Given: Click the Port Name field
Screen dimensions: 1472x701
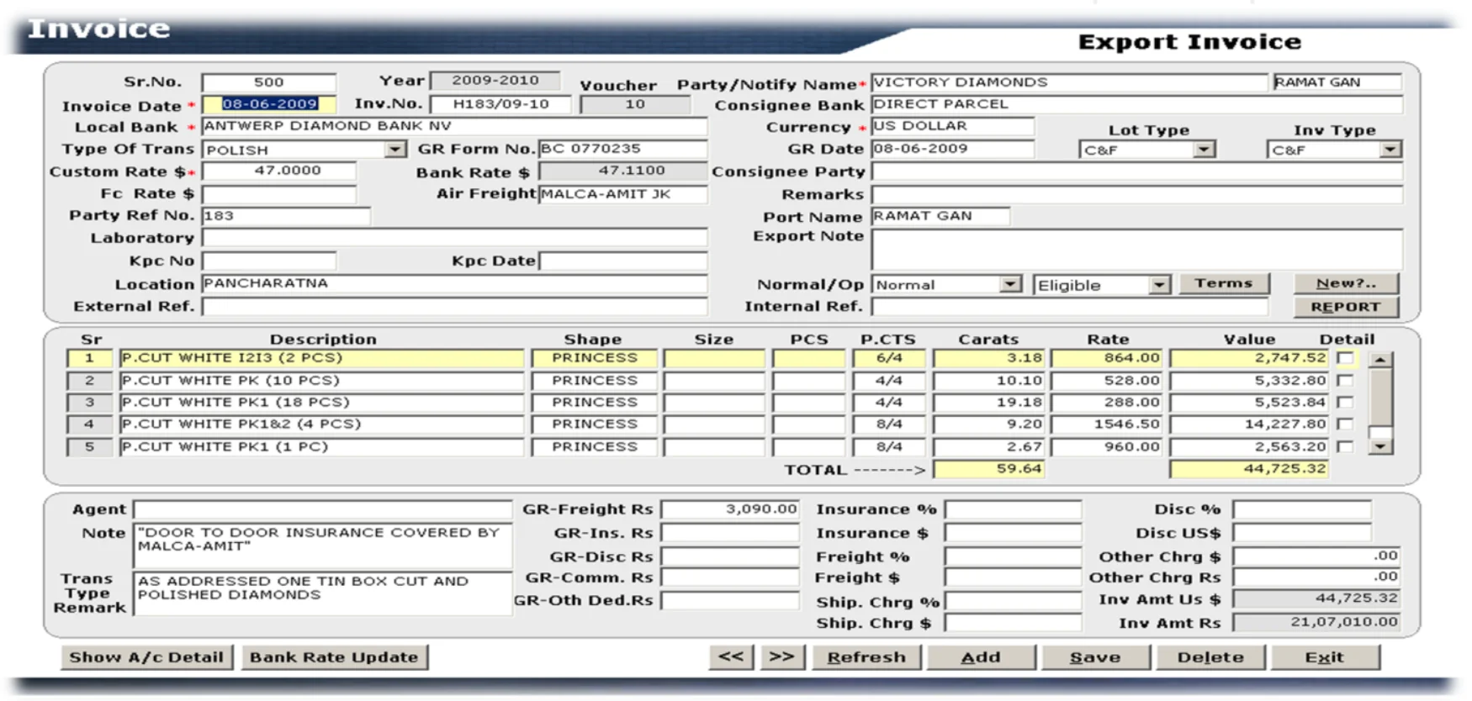Looking at the screenshot, I should pyautogui.click(x=940, y=216).
